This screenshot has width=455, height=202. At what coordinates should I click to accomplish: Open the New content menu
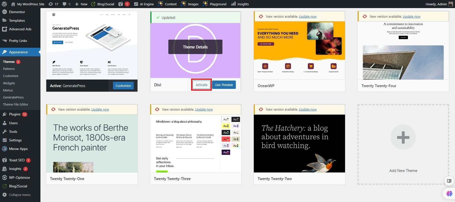(81, 4)
